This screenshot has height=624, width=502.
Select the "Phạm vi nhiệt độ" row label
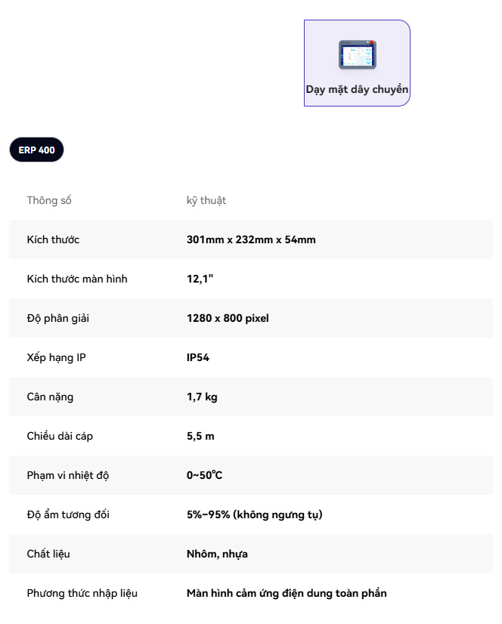(x=68, y=475)
